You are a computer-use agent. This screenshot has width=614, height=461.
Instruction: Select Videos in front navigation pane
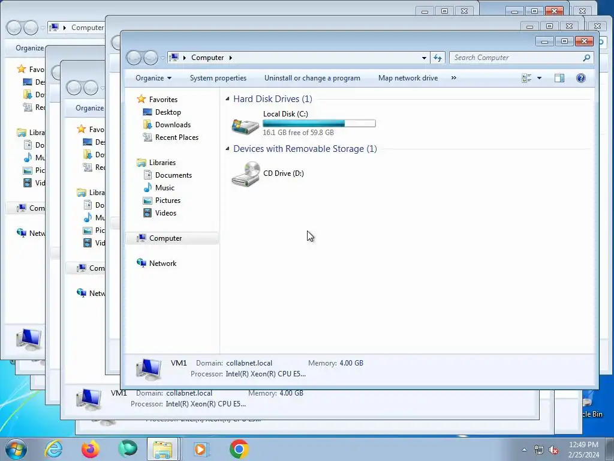coord(165,213)
